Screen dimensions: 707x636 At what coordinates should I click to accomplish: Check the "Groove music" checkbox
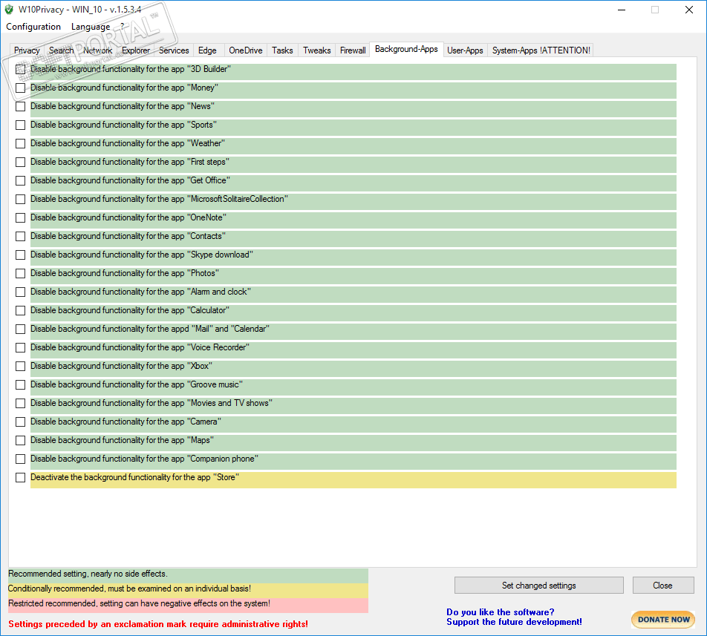pyautogui.click(x=20, y=384)
